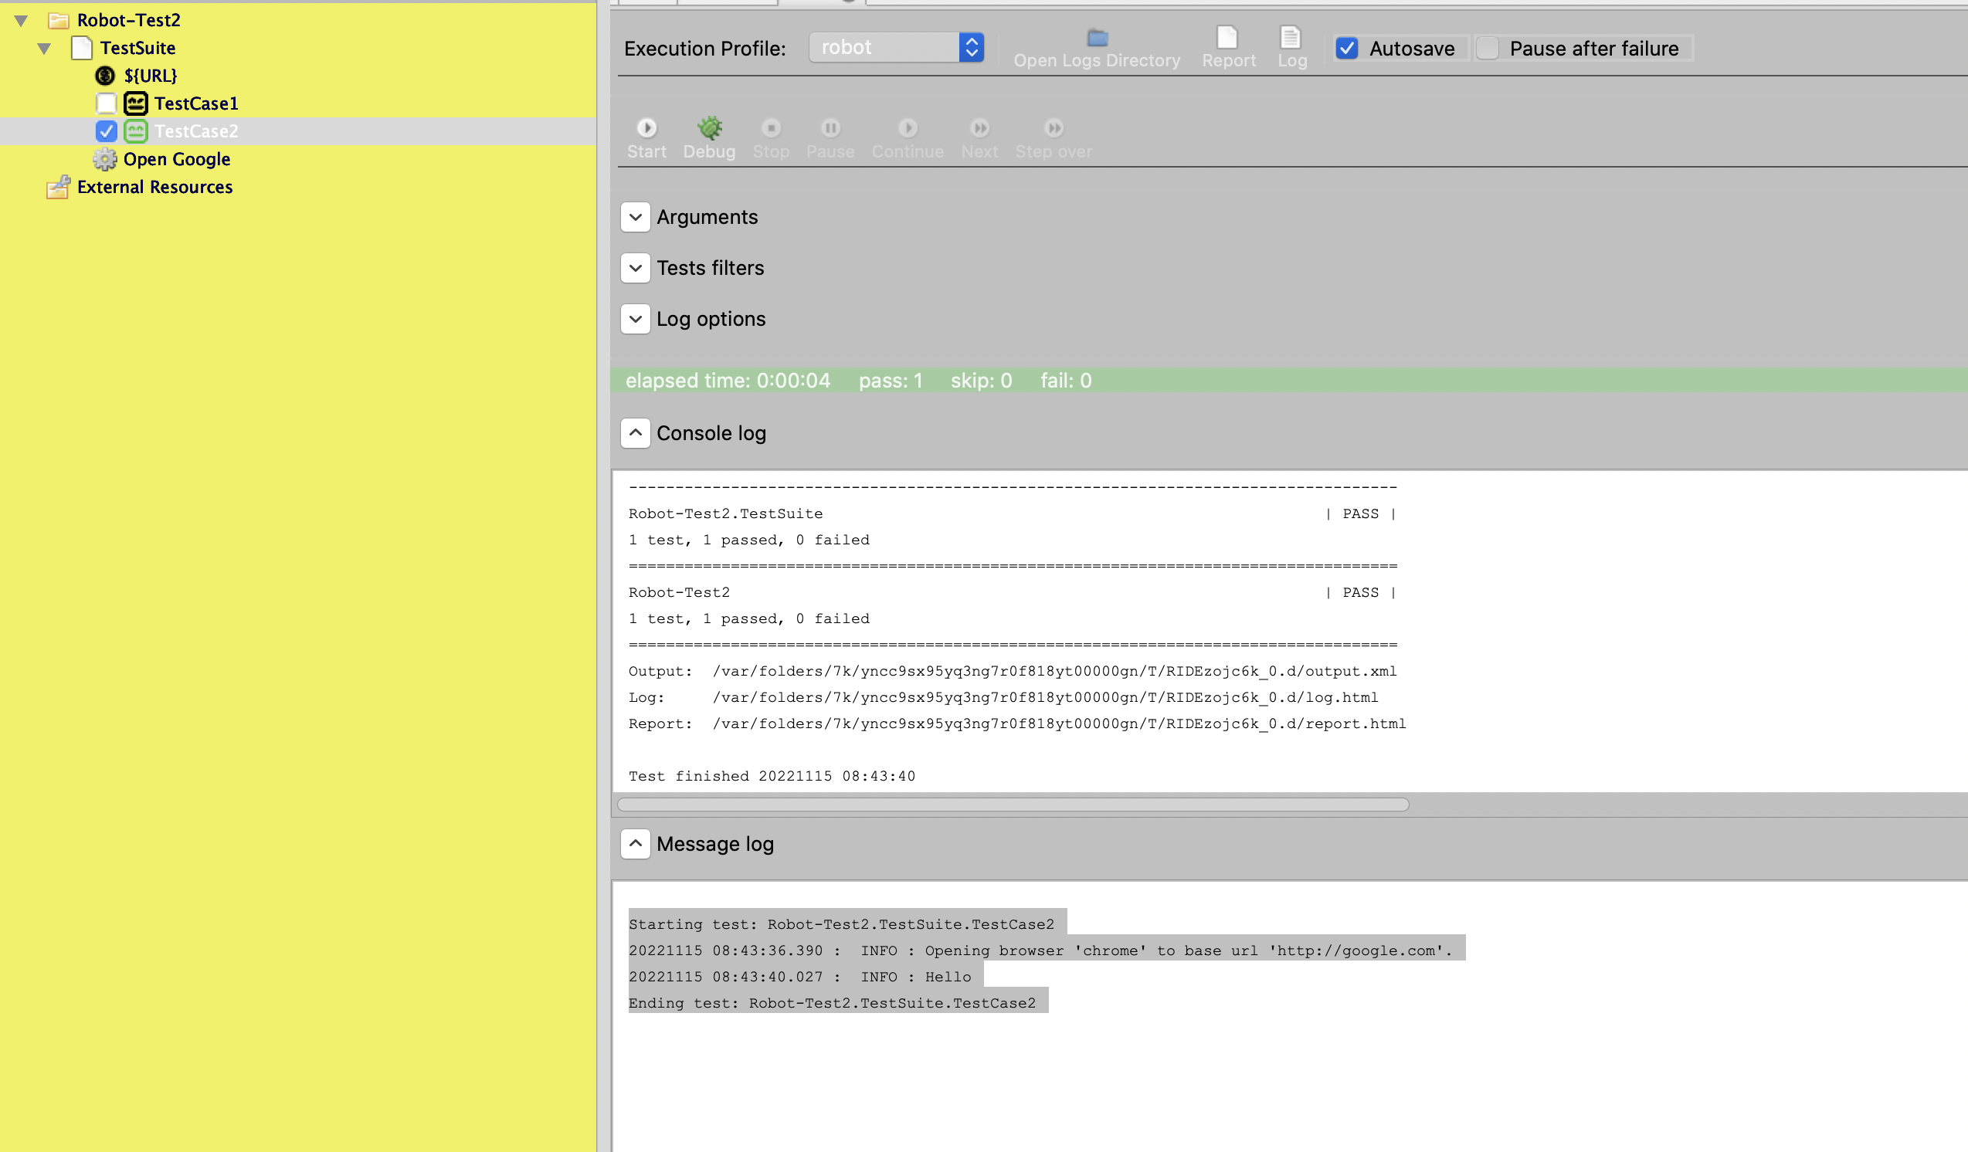This screenshot has height=1152, width=1968.
Task: Select the TestSuite tree item
Action: 137,49
